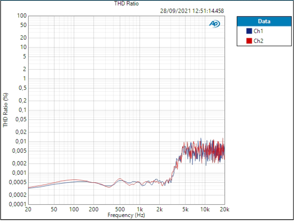Click the Ch2 red color swatch

249,41
